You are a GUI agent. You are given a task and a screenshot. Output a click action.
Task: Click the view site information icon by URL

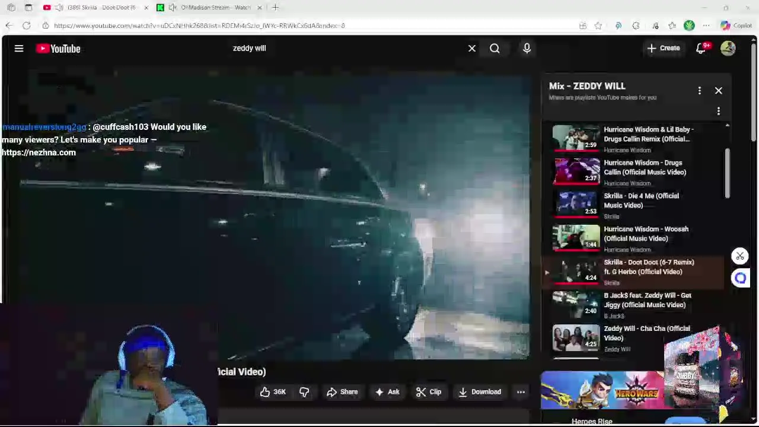pos(46,26)
